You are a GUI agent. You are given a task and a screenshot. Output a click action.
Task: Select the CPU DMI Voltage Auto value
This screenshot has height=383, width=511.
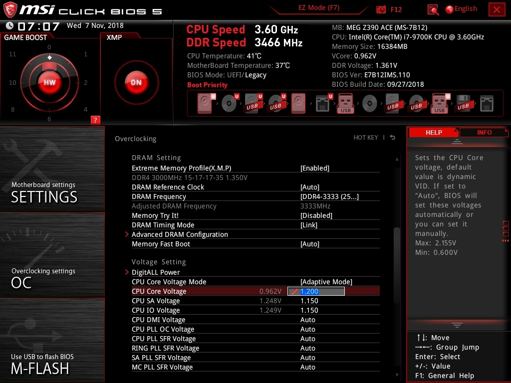click(307, 320)
